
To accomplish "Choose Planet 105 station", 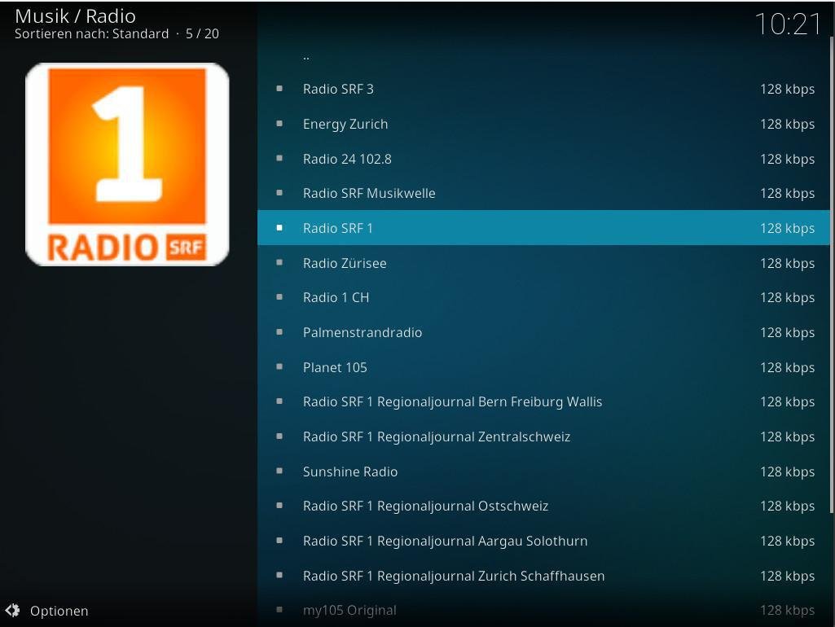I will click(543, 367).
